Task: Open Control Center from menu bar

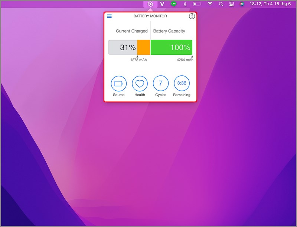Action: click(232, 4)
